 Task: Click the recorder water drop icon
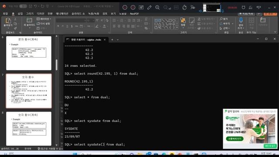[x=184, y=7]
